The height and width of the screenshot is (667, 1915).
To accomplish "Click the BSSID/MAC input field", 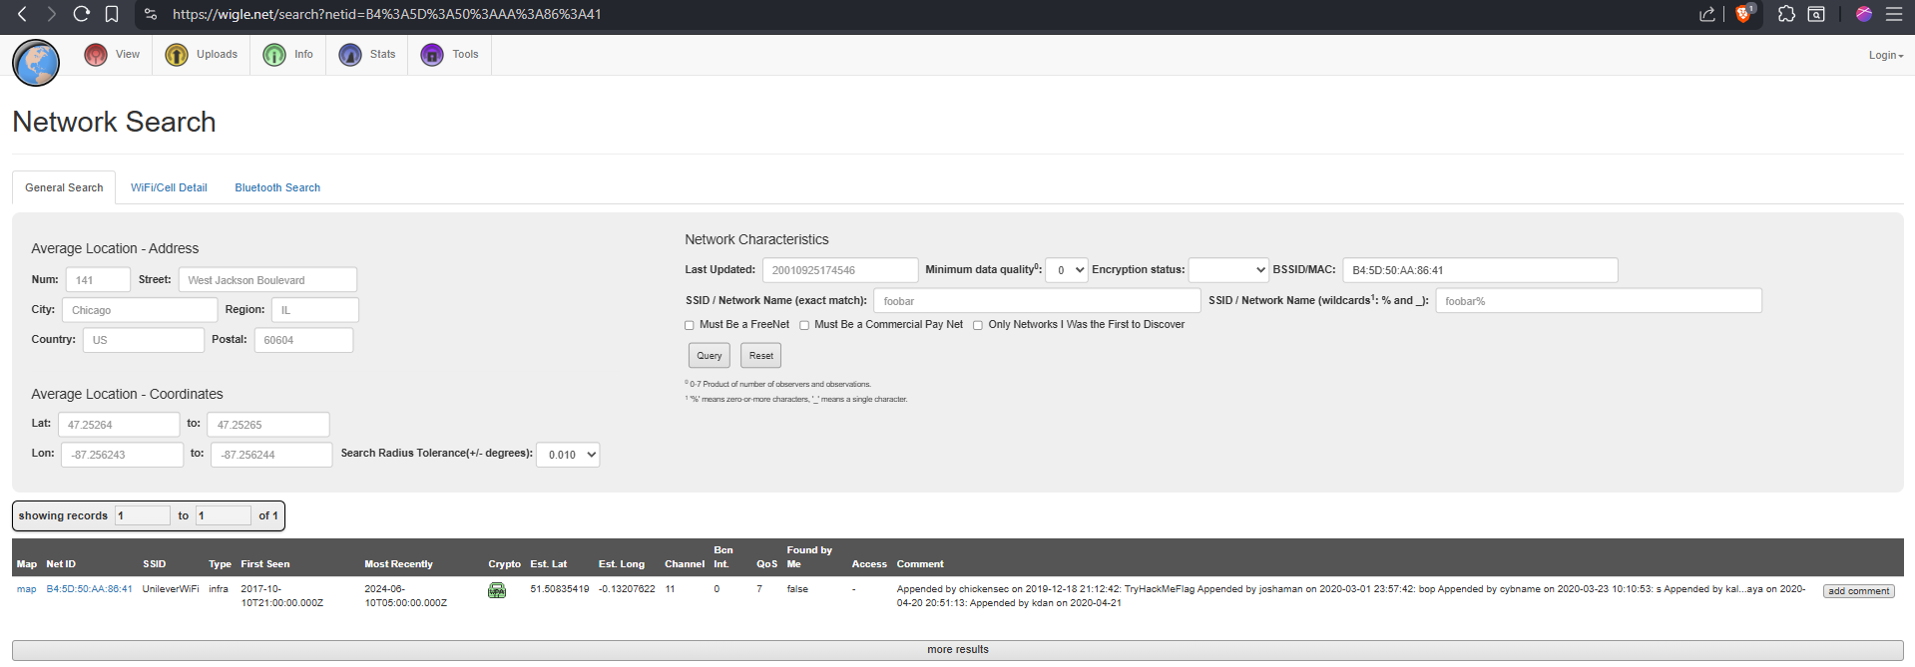I will point(1479,270).
